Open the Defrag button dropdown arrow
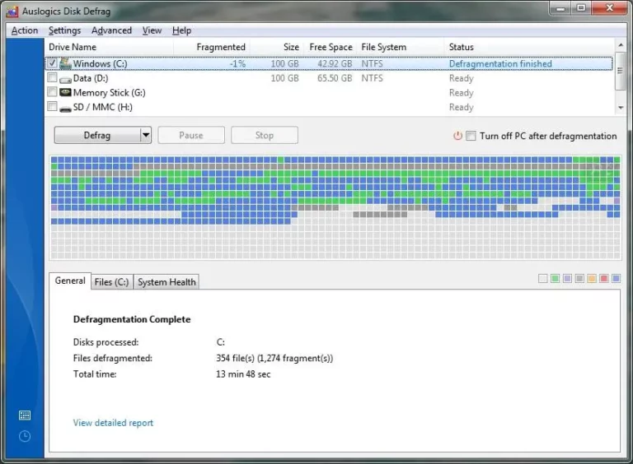The height and width of the screenshot is (464, 633). (146, 135)
